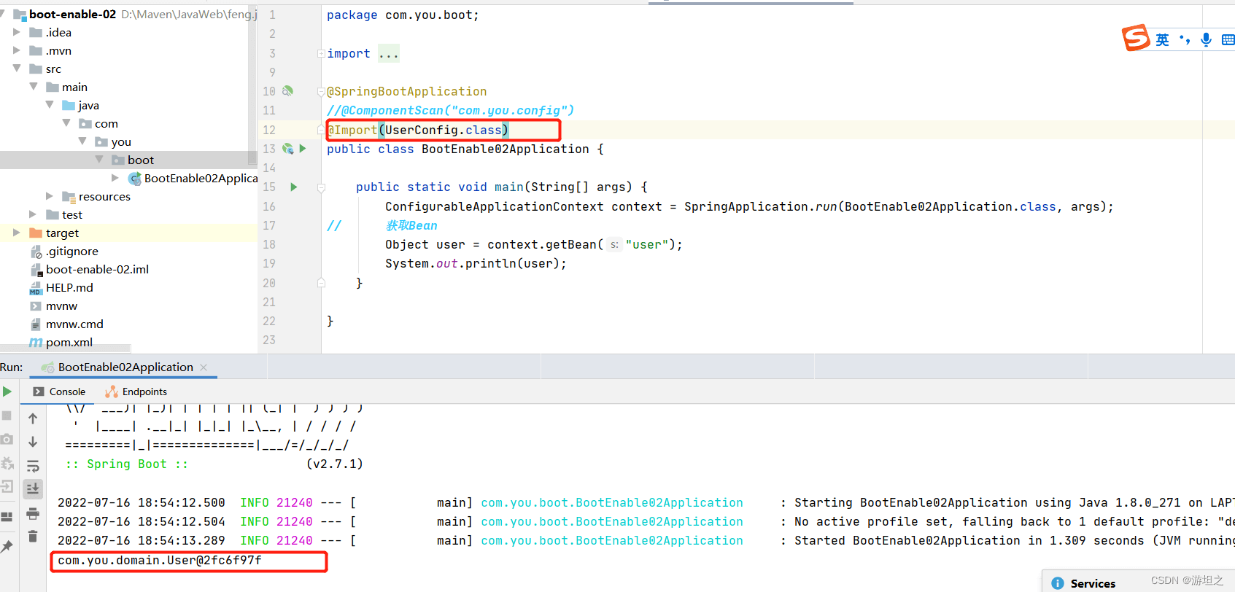Expand the BootEnable02Application class node
Image resolution: width=1235 pixels, height=592 pixels.
coord(115,178)
